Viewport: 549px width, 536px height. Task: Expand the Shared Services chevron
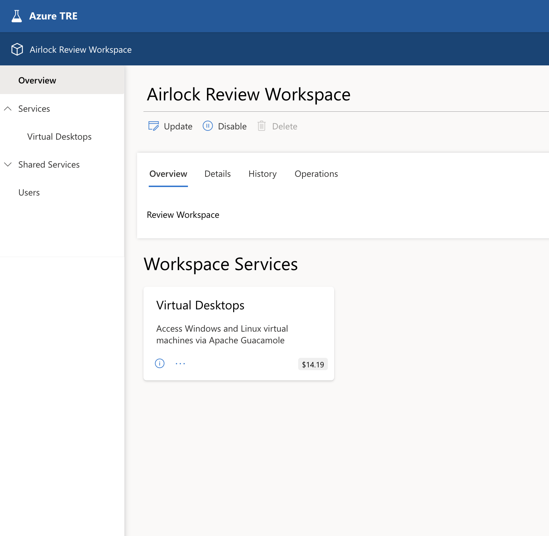[8, 164]
